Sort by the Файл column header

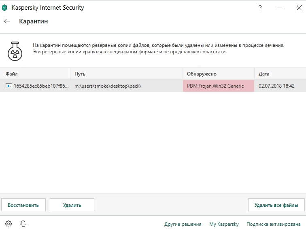tap(12, 74)
